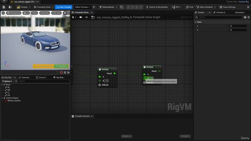The image size is (251, 141).
Task: Collapse the Root bone in hierarchy
Action: pyautogui.click(x=2, y=85)
